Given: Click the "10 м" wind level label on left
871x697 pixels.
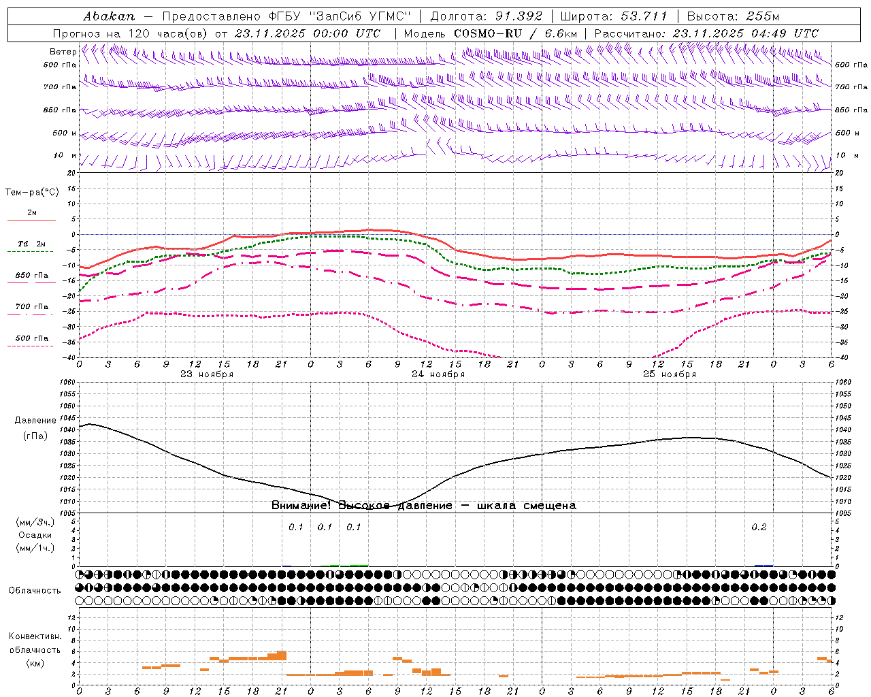Looking at the screenshot, I should [x=65, y=155].
